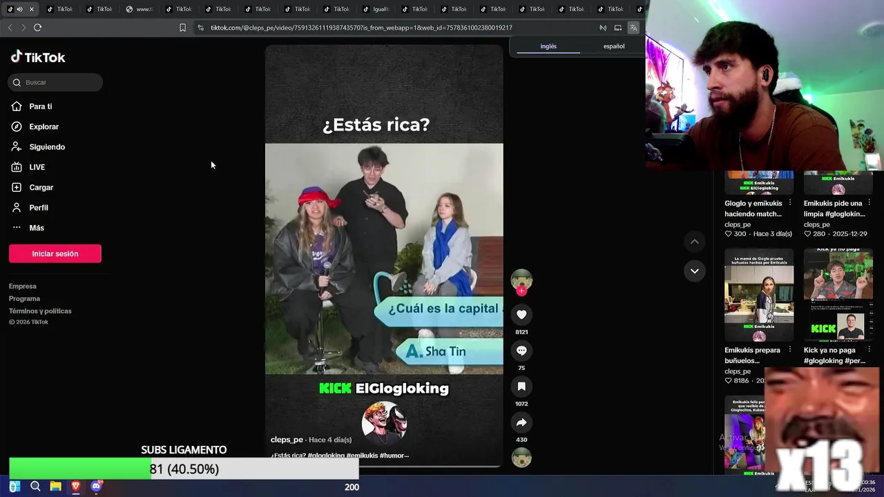Go to the previous video with up chevron
This screenshot has width=884, height=497.
point(695,242)
